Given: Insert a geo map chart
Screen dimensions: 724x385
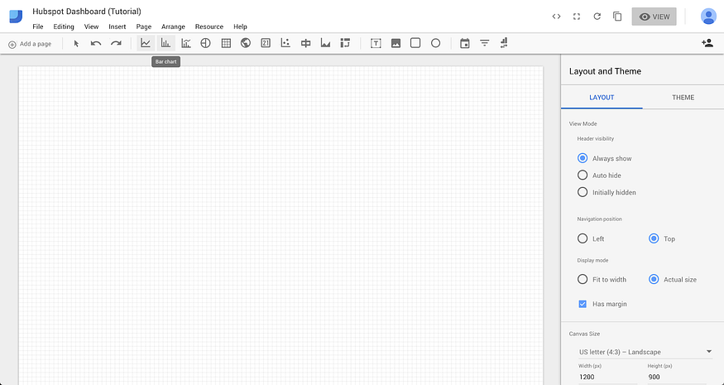Looking at the screenshot, I should pos(246,43).
